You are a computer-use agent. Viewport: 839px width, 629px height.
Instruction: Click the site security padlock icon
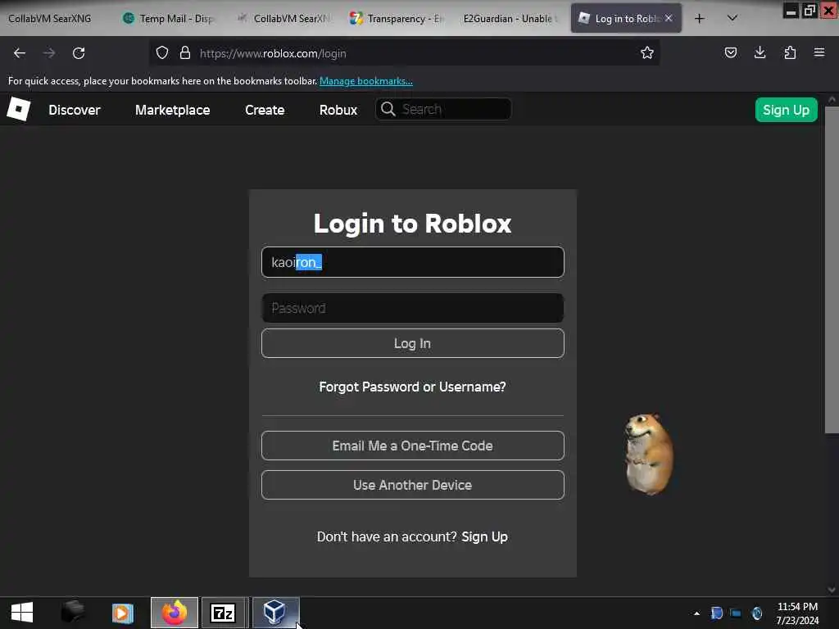[x=185, y=53]
